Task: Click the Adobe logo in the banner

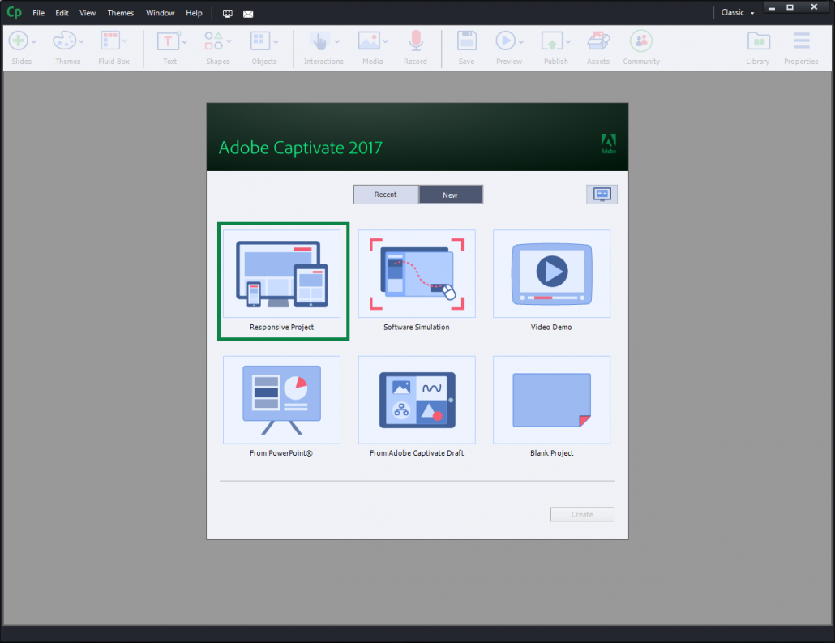Action: click(609, 144)
